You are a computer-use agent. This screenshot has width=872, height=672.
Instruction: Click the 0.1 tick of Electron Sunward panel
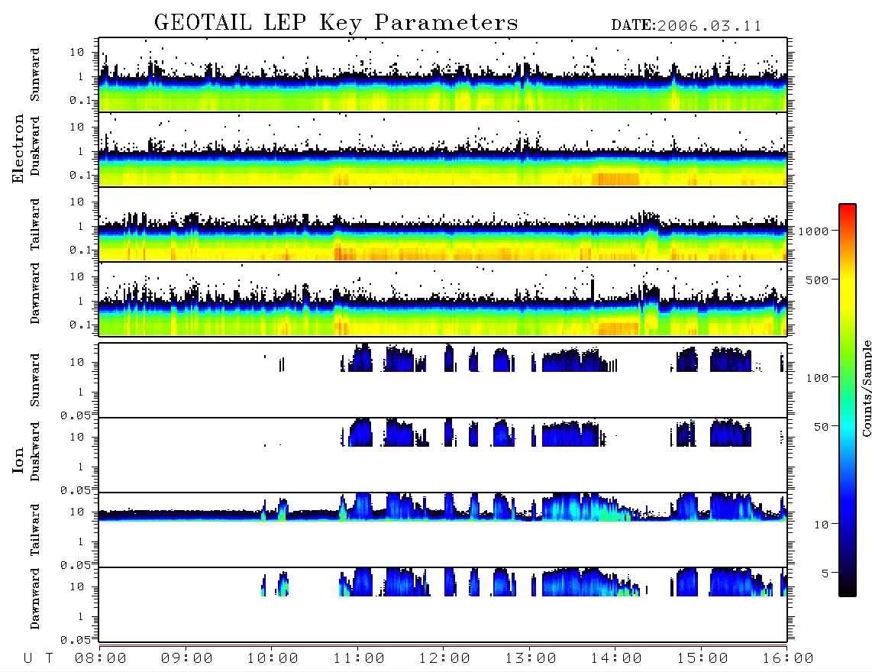tap(80, 100)
